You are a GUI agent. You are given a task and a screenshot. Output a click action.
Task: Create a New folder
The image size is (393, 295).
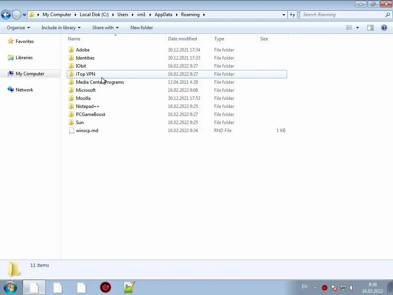(142, 28)
